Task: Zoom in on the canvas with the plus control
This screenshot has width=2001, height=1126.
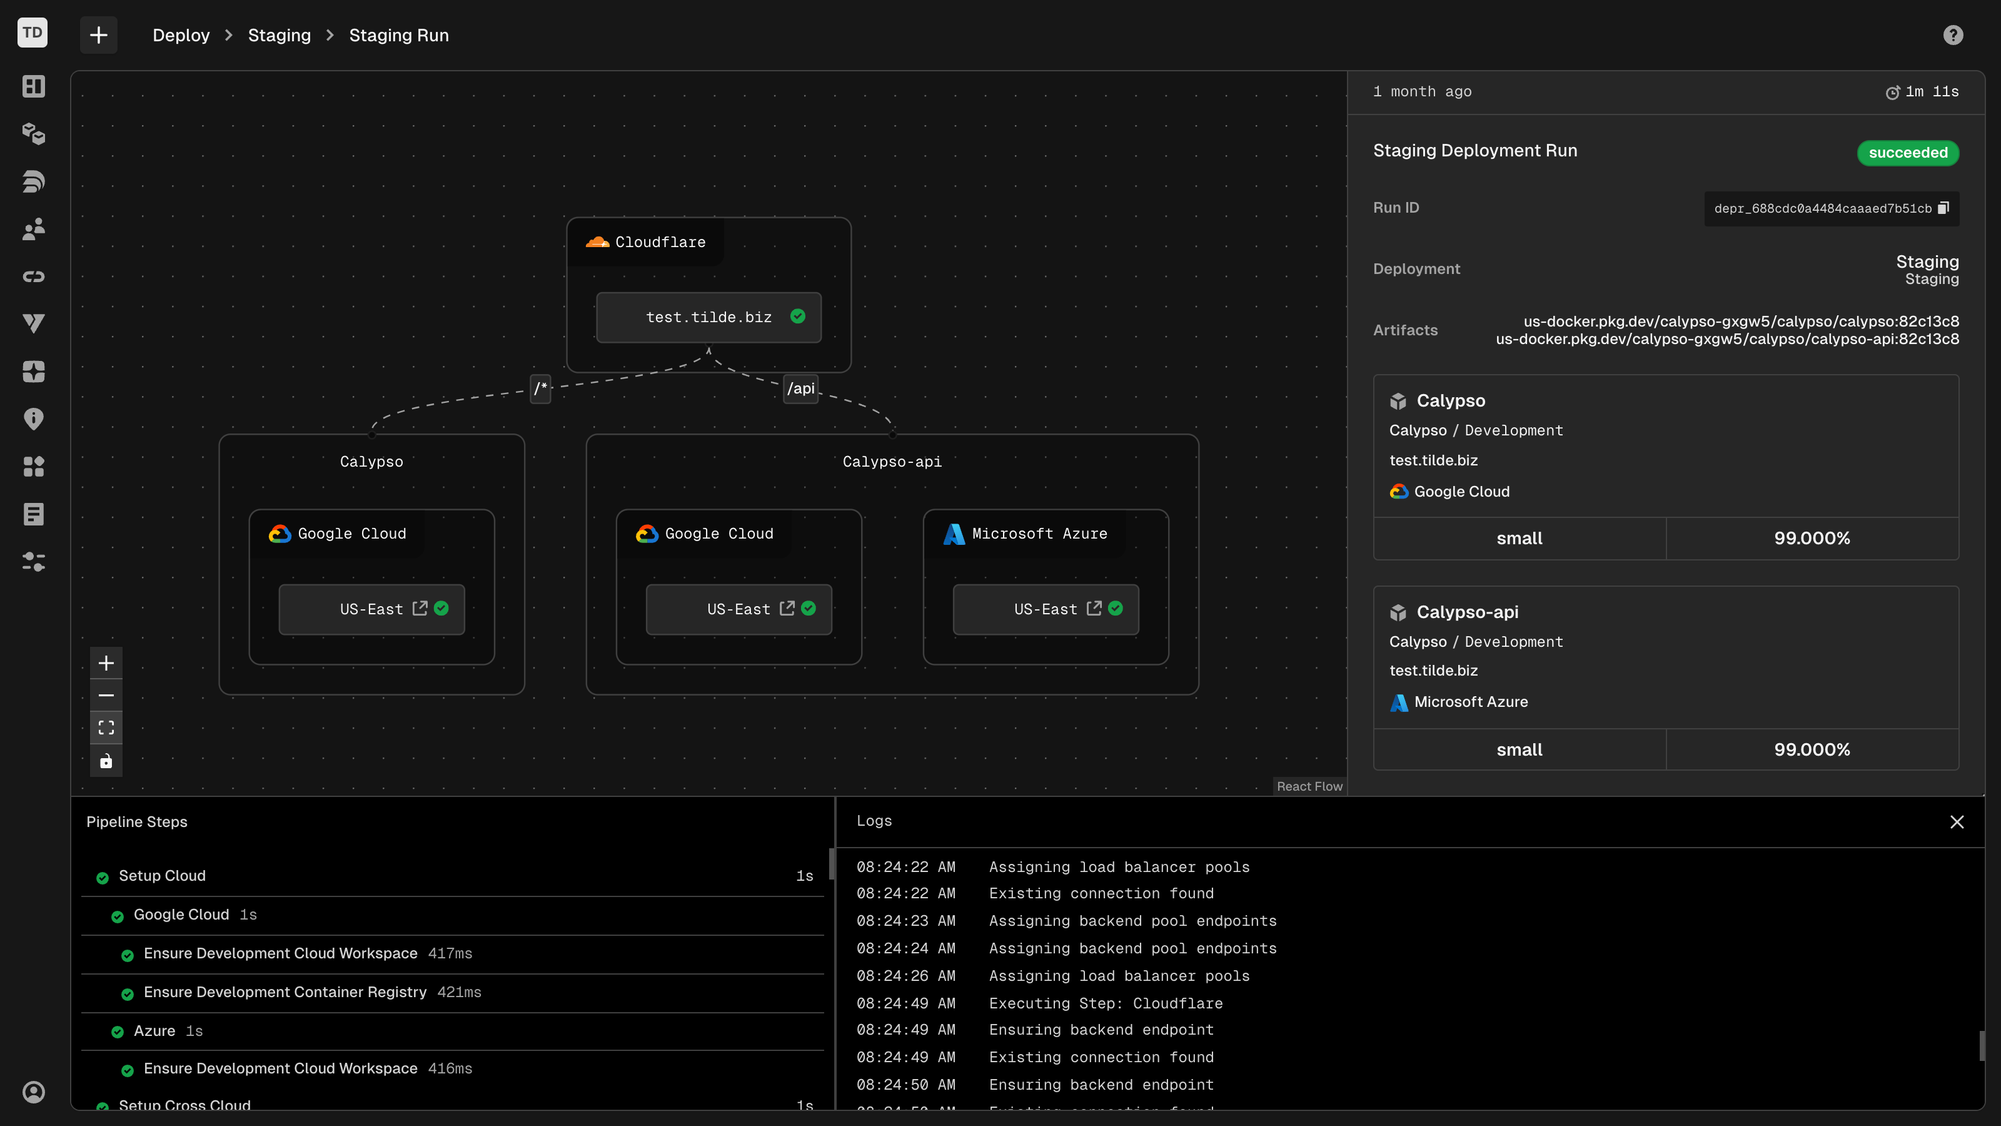Action: tap(106, 663)
